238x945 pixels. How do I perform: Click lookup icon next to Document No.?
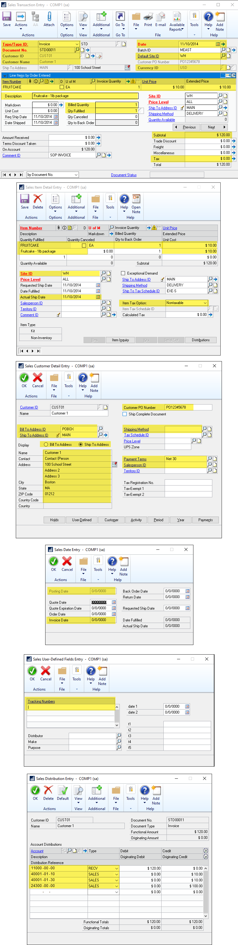click(77, 50)
